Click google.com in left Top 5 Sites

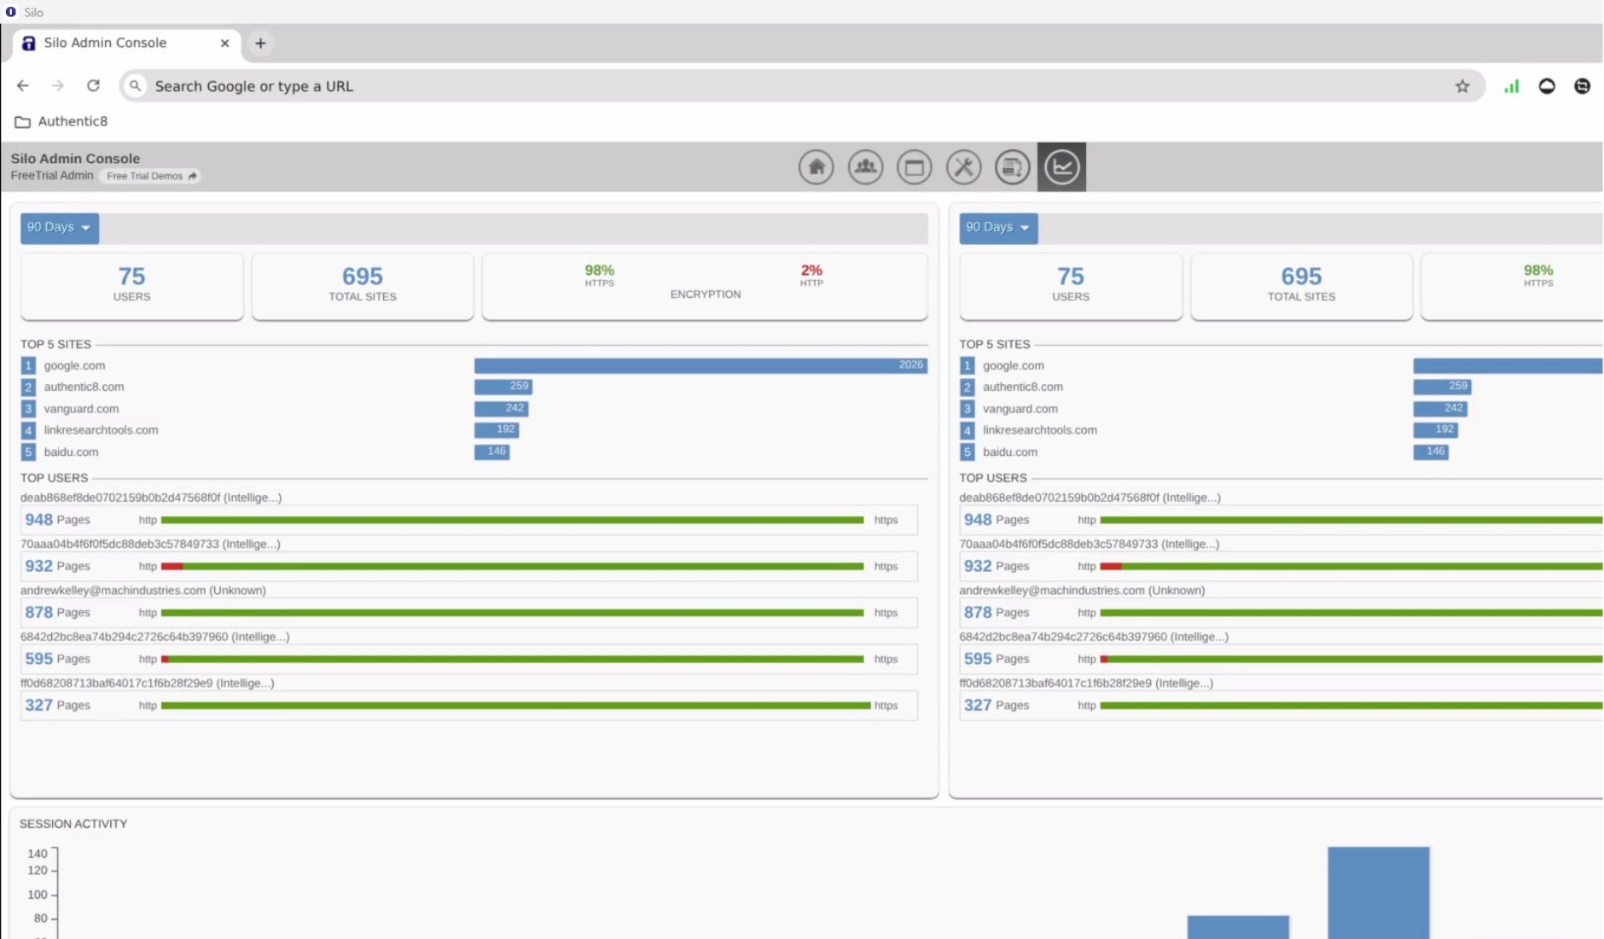[74, 365]
